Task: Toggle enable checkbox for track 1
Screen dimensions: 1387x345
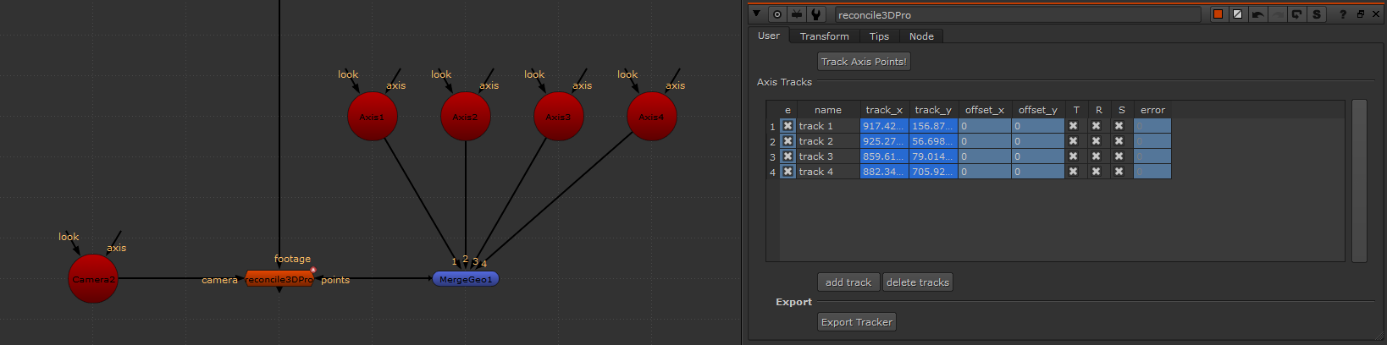Action: (787, 126)
